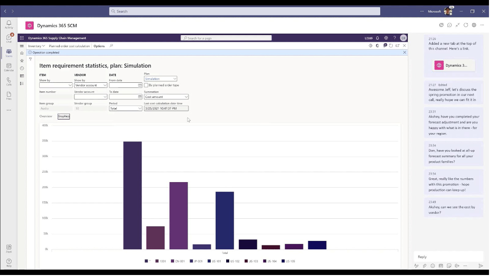
Task: Expand the Vendor Show by dropdown
Action: click(90, 85)
